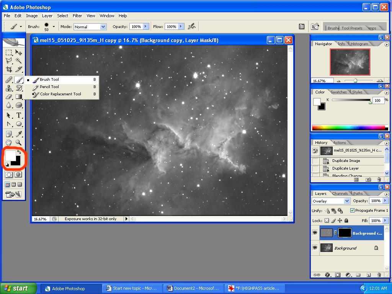The width and height of the screenshot is (392, 294).
Task: Switch to the Channels tab
Action: coord(340,193)
